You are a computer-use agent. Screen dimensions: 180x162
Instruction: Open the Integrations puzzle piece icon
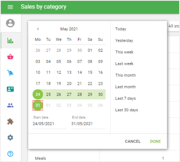10,122
